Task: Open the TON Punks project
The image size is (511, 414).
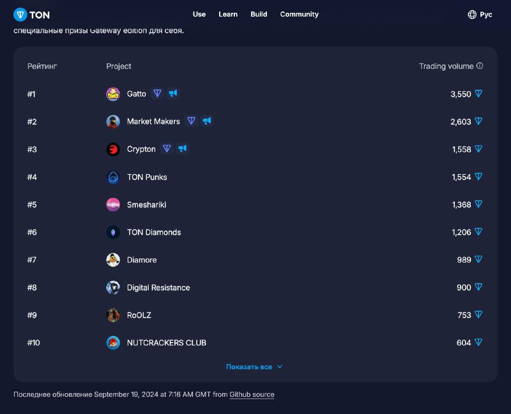Action: tap(147, 177)
